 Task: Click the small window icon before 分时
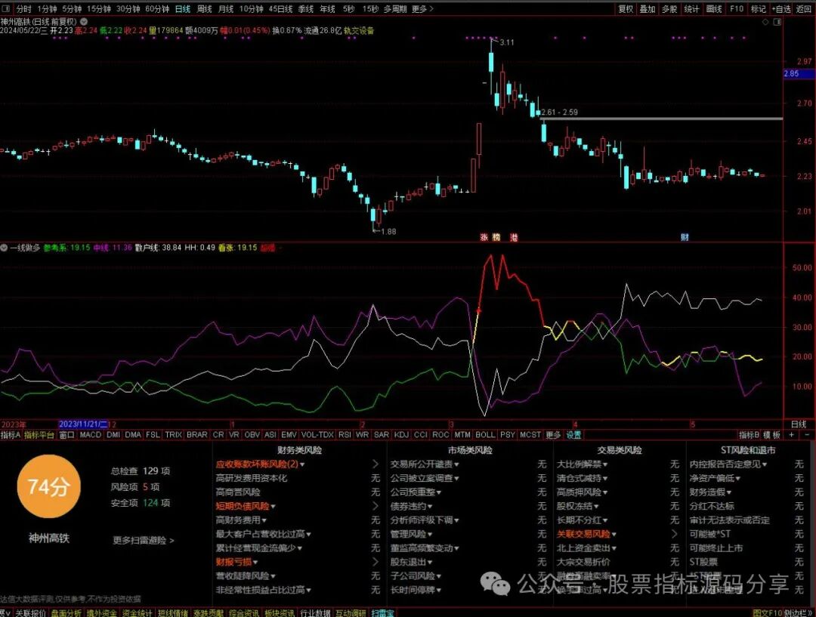pyautogui.click(x=6, y=9)
